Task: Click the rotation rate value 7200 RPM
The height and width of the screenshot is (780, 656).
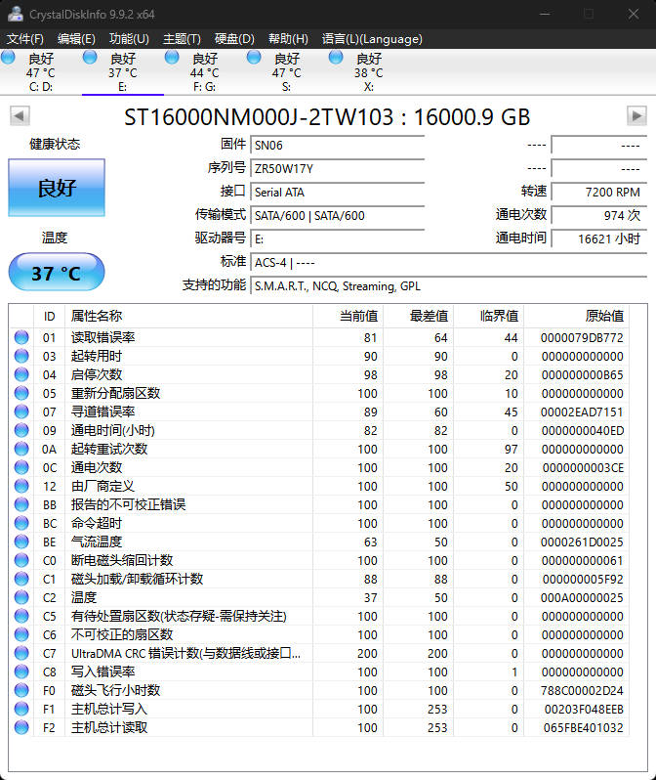Action: [x=599, y=192]
